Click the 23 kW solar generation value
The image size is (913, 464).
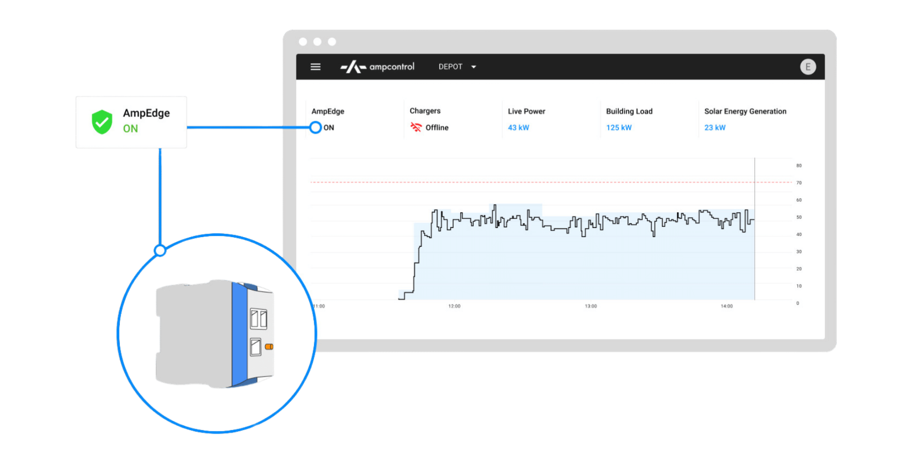coord(715,128)
